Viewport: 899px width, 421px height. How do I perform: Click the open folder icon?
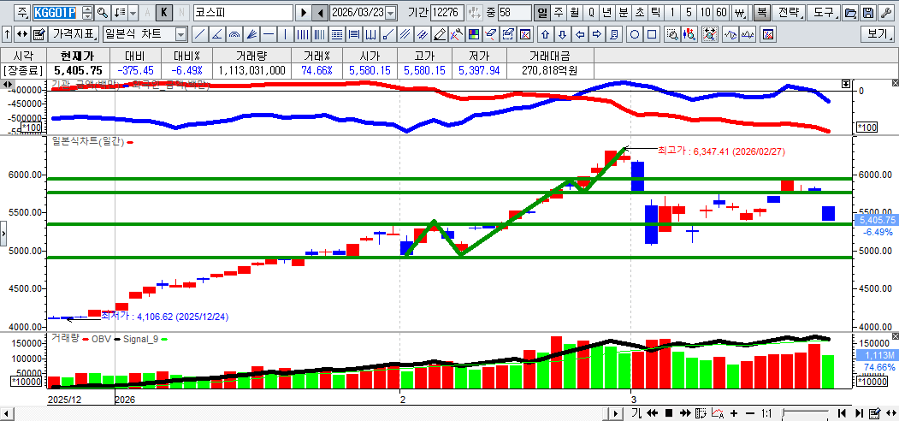(x=850, y=13)
